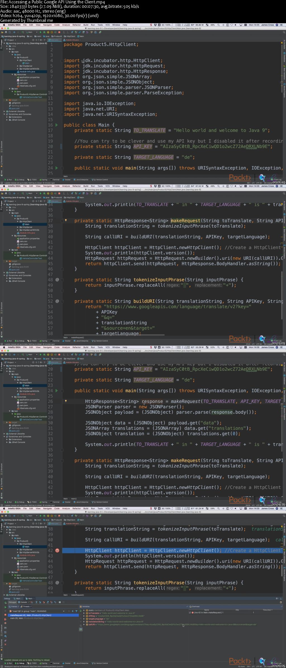Expand External Libraries in 00:01:45 frame tree
This screenshot has height=668, width=286.
click(x=4, y=111)
